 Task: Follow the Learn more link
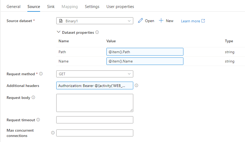[191, 21]
